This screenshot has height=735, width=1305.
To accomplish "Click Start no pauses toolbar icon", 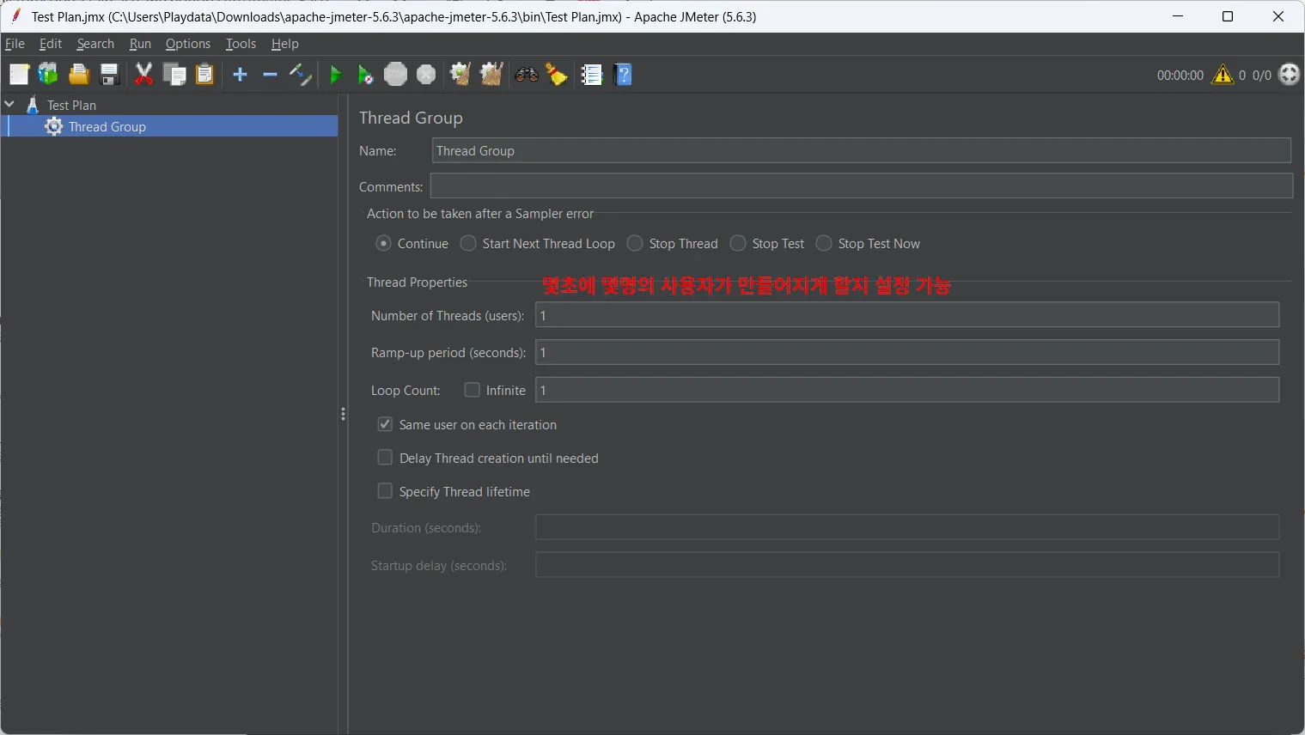I will click(x=365, y=75).
